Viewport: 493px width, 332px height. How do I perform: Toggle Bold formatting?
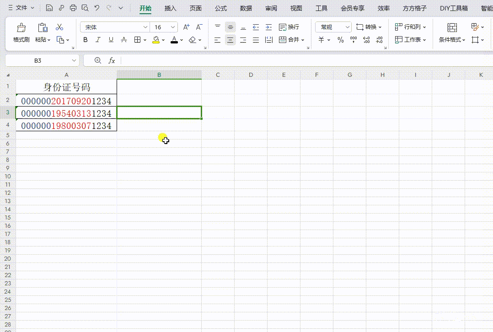point(85,40)
